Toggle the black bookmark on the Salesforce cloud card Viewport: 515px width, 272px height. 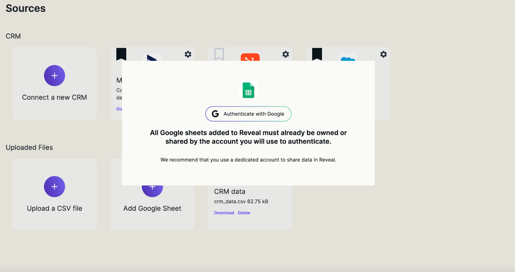click(317, 54)
